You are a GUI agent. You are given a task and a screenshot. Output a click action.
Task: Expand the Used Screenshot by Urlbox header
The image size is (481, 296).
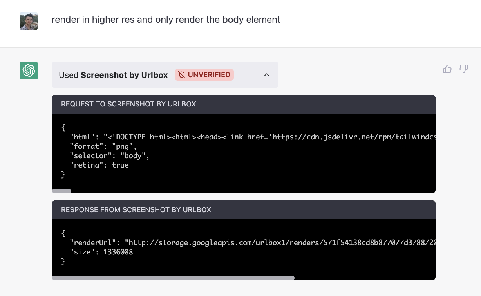[165, 75]
